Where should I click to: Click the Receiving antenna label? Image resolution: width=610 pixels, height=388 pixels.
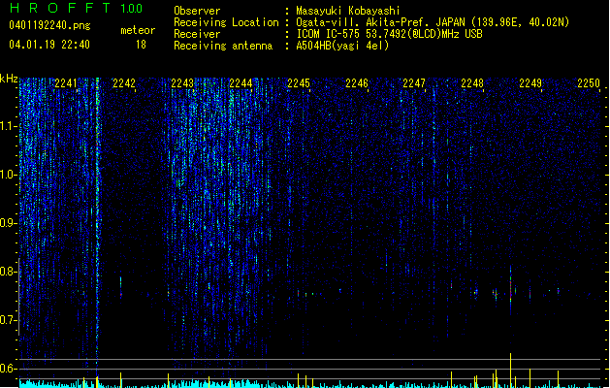coord(223,46)
